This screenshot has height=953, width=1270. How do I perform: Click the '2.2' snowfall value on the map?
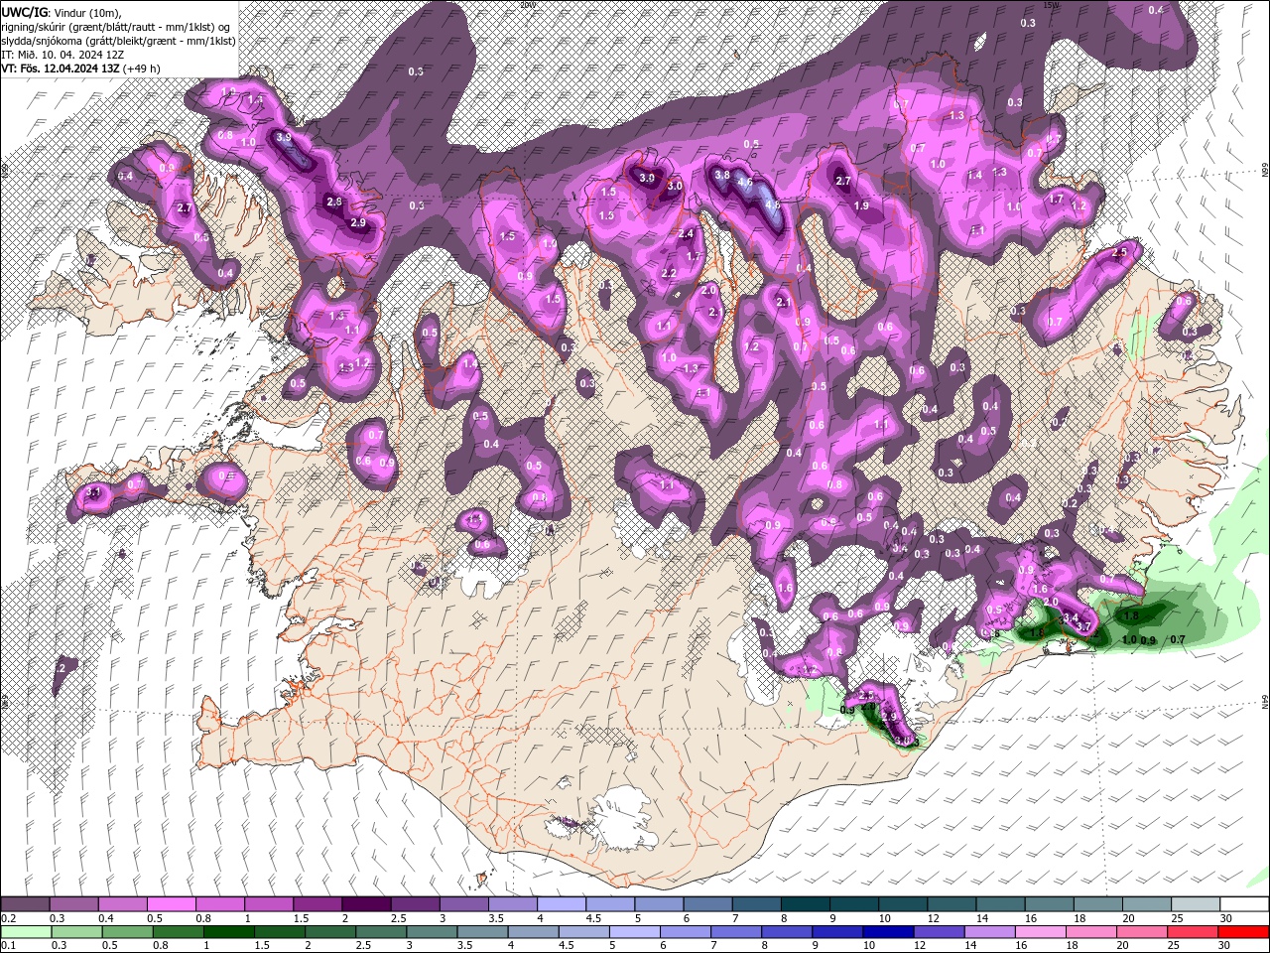point(669,273)
